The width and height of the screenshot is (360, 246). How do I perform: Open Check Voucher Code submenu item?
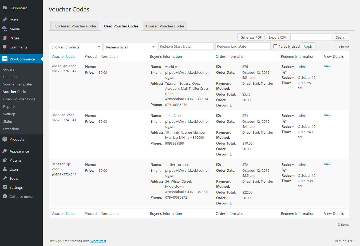tap(19, 99)
